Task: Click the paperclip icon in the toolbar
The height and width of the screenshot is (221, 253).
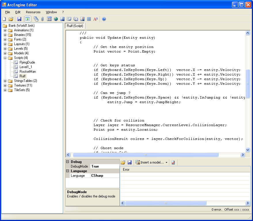Action: tap(42, 19)
